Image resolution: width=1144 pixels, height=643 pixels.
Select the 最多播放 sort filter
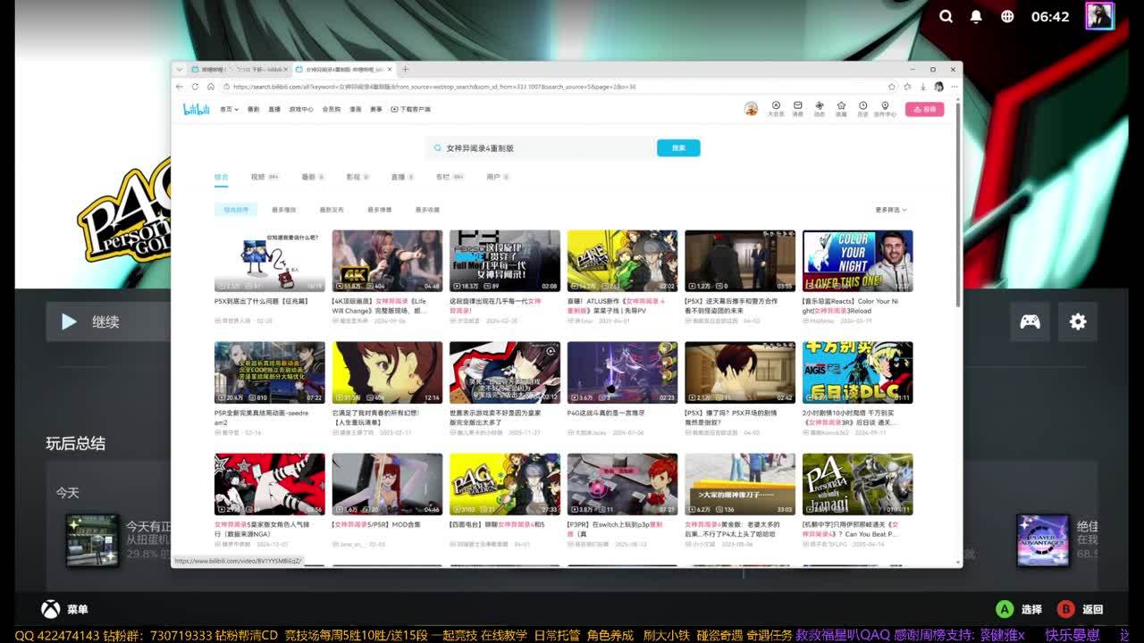click(283, 210)
